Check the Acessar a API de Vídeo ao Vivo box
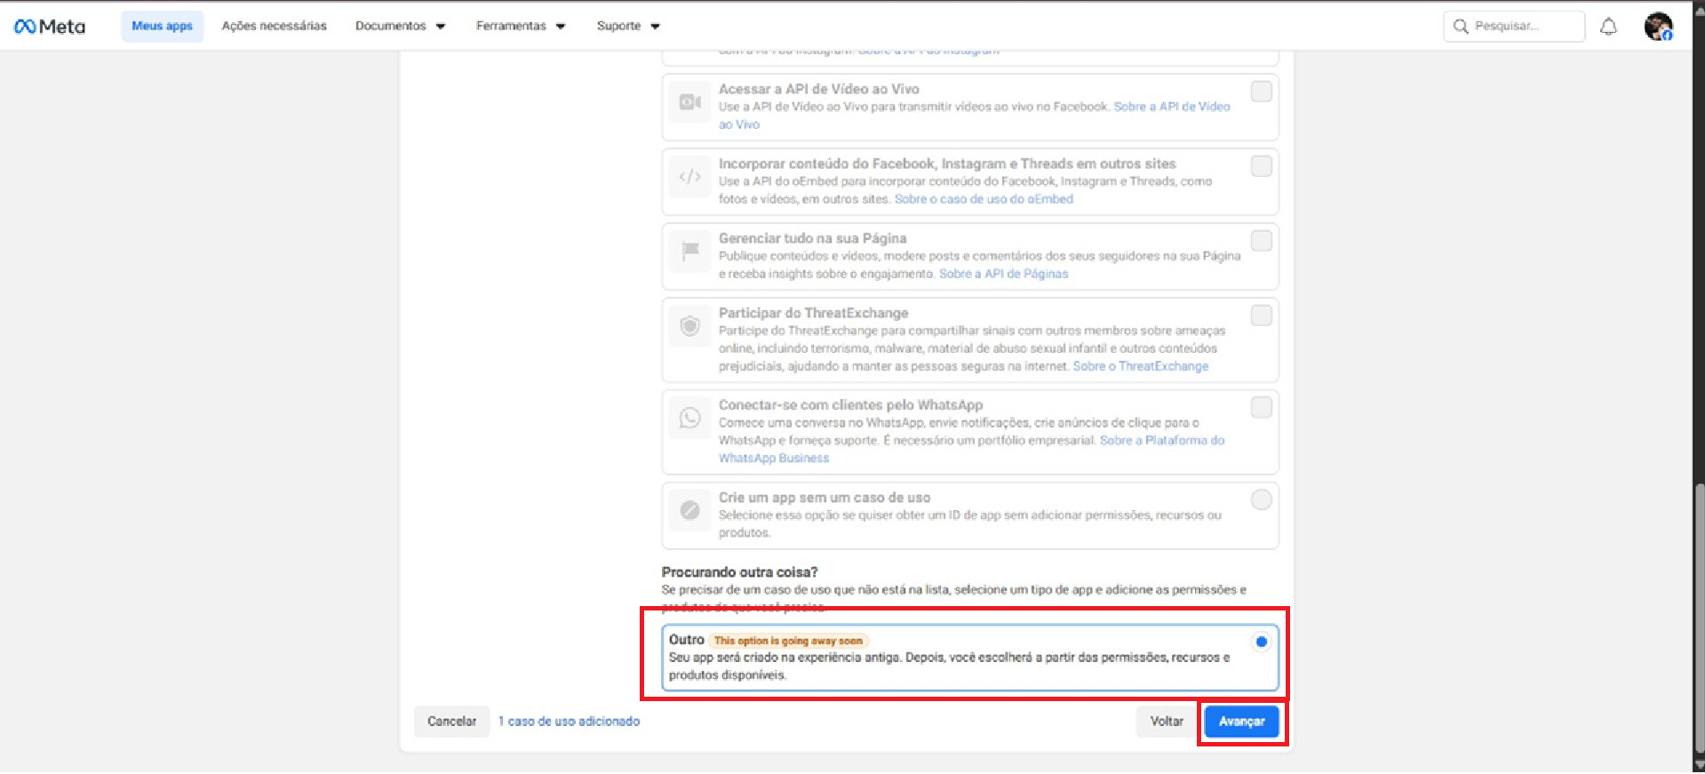 coord(1261,92)
